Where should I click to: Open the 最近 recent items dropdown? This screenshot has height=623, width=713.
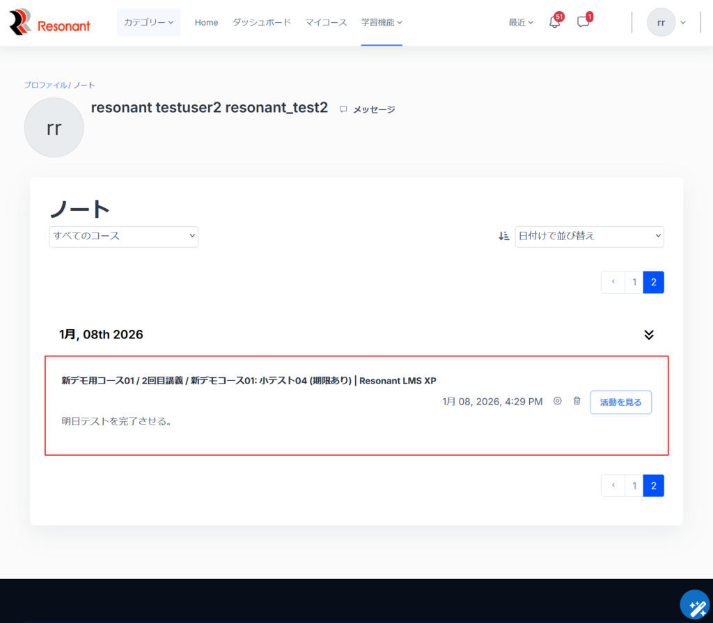[521, 22]
